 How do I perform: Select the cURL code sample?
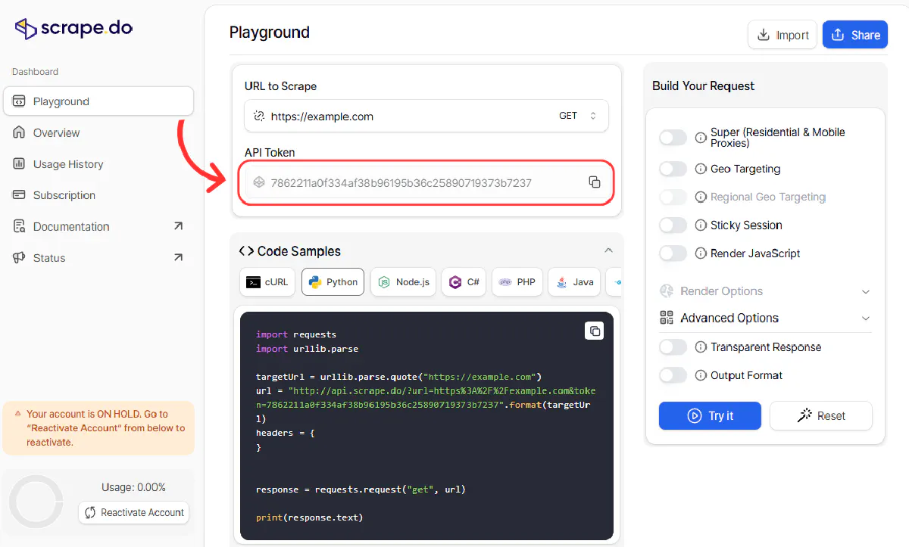[x=267, y=281]
